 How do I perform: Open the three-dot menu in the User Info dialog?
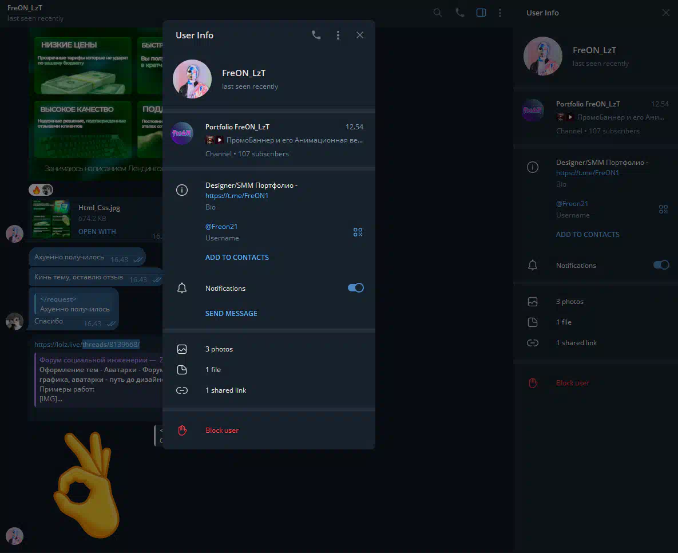[338, 35]
